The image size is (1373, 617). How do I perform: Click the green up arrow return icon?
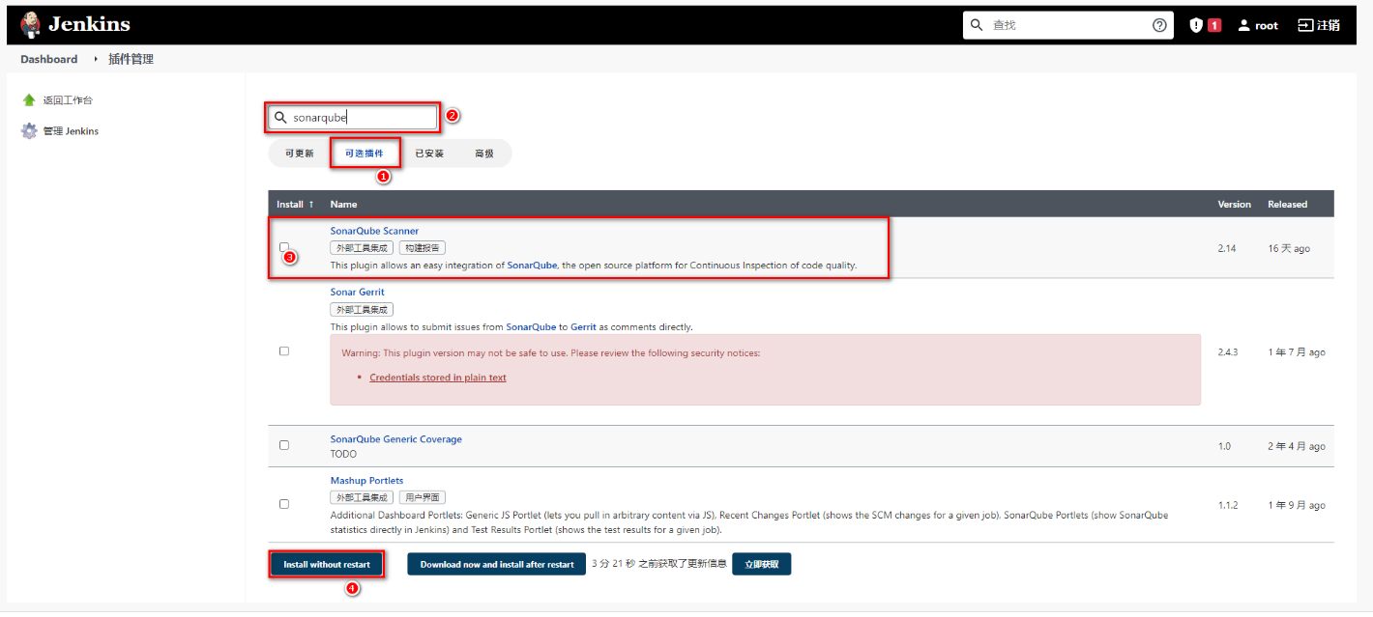click(x=29, y=100)
